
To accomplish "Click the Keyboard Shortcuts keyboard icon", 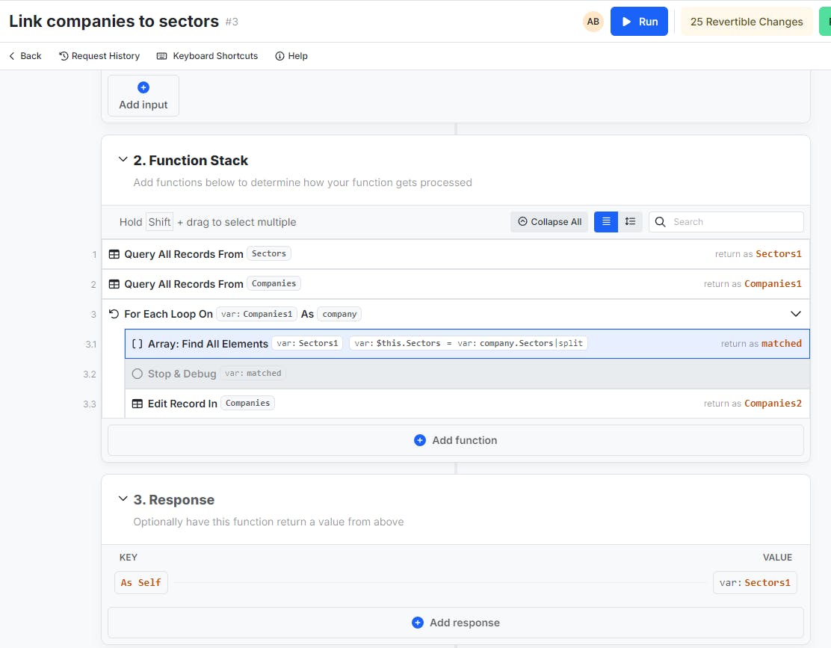I will (x=162, y=56).
